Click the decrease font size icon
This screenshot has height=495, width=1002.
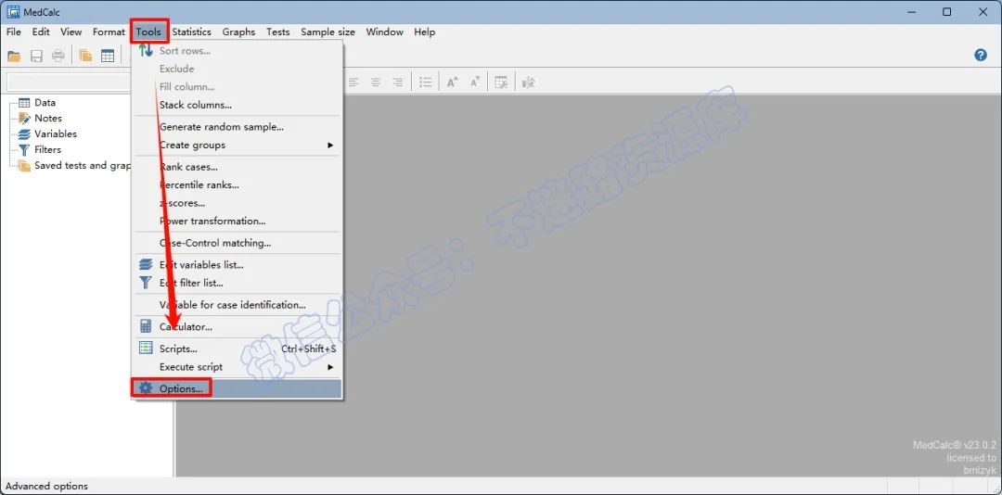475,82
